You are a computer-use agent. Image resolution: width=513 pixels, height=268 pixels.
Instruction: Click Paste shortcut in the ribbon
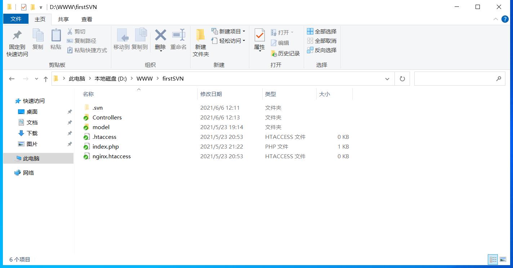click(x=87, y=50)
